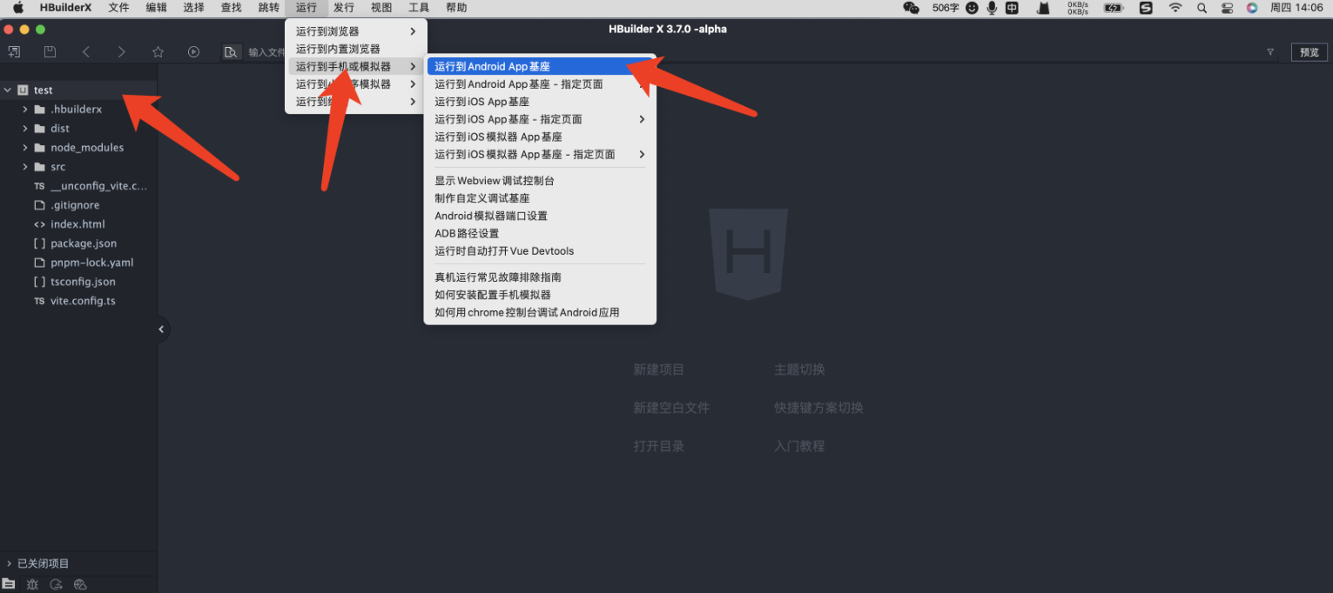Viewport: 1333px width, 593px height.
Task: Choose ADB路径设置
Action: (540, 233)
